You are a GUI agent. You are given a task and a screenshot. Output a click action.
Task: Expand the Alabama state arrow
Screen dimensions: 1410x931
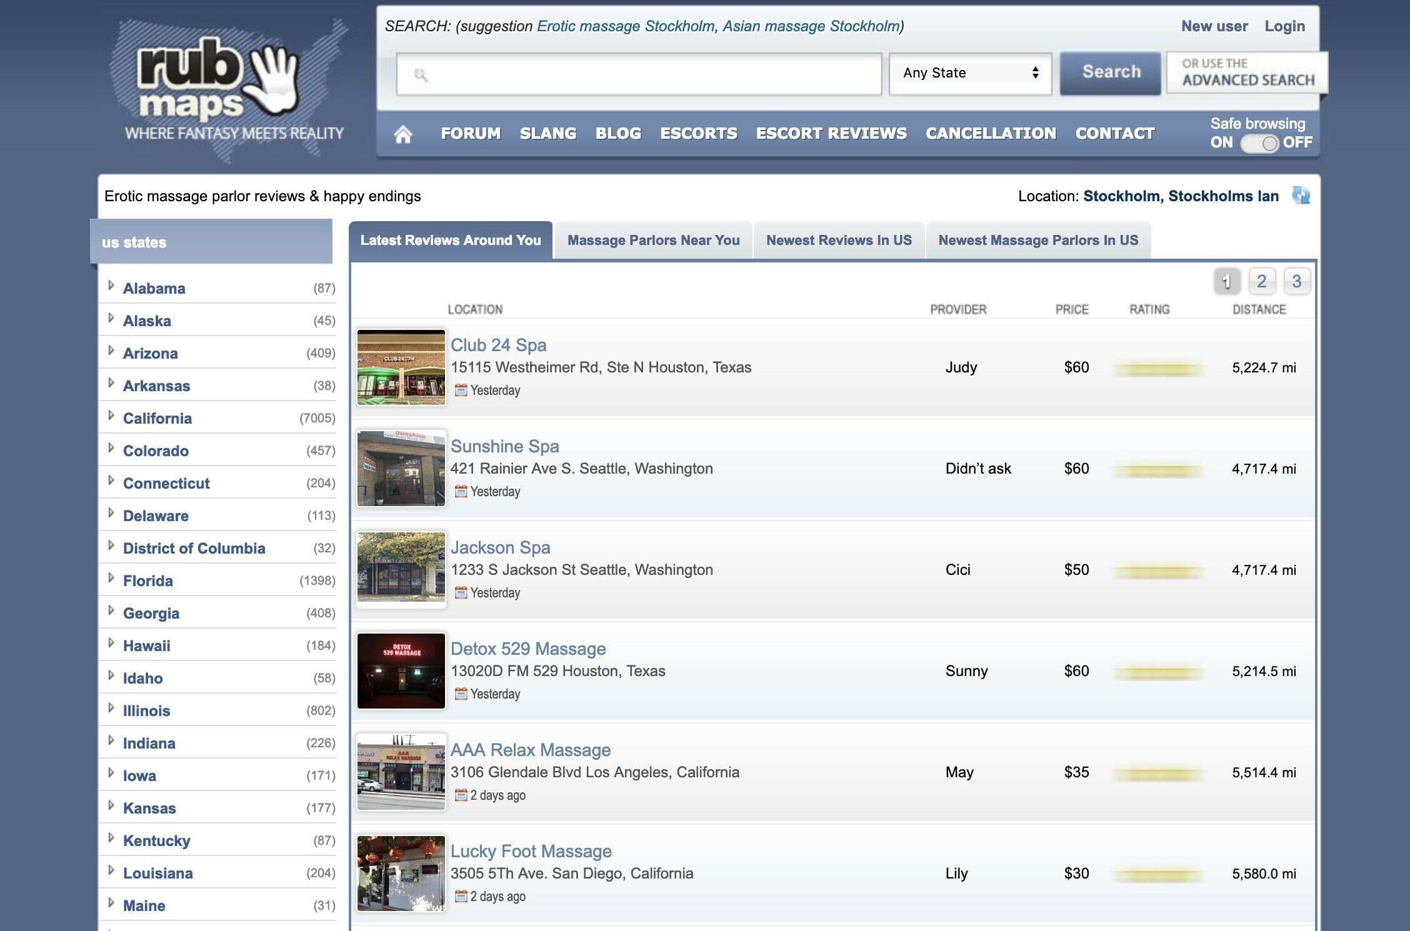click(x=111, y=286)
